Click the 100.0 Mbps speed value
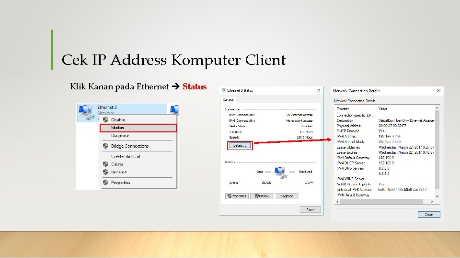Screen dimensions: 460x258 pos(305,137)
